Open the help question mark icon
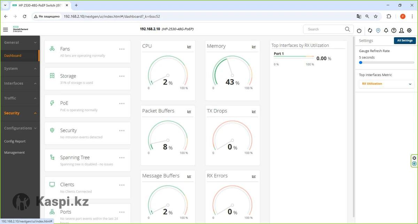 [x=394, y=31]
